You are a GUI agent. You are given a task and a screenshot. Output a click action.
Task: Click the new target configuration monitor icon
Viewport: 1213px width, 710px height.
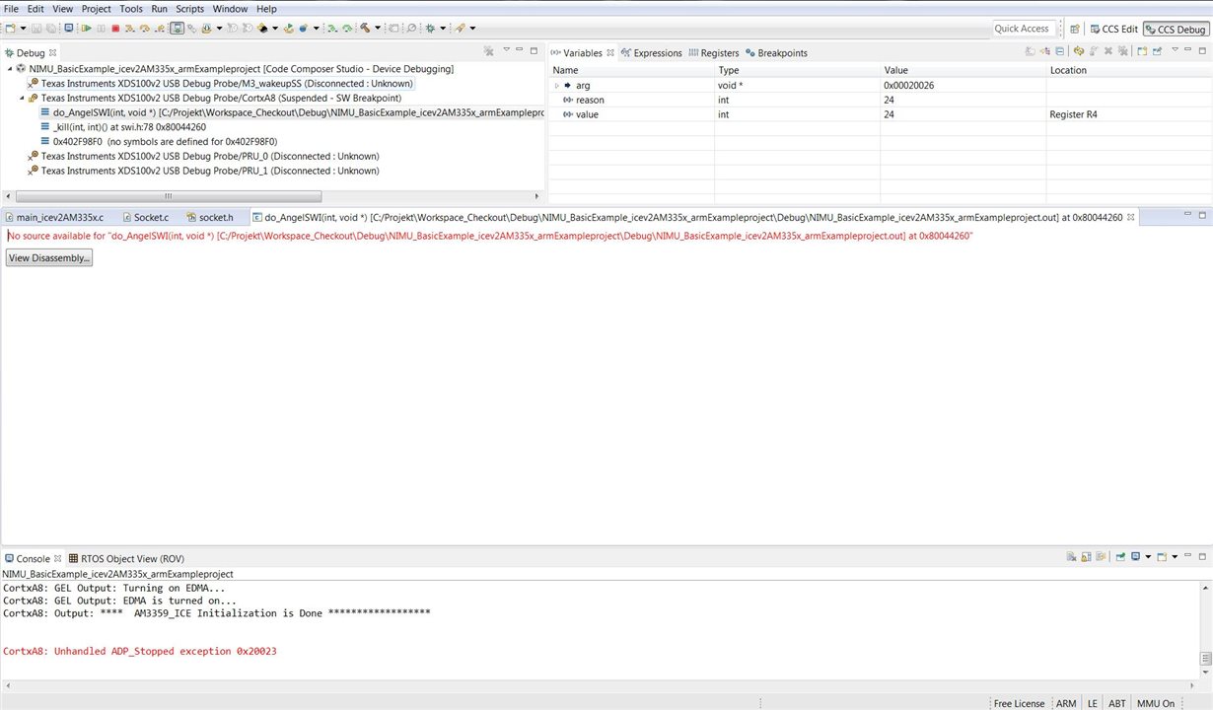pos(68,29)
